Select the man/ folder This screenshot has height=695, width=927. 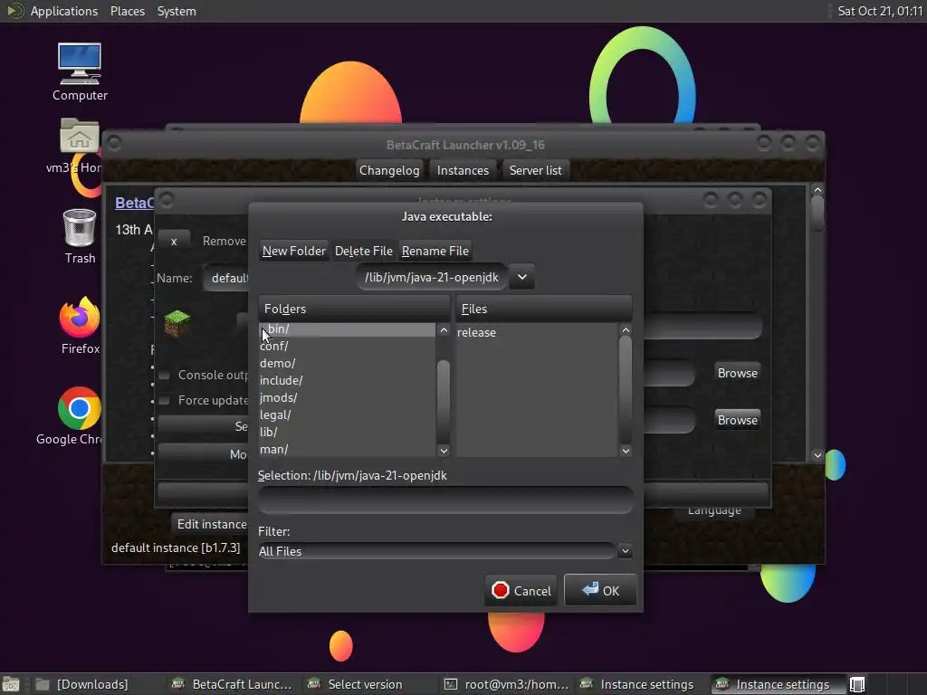[347, 449]
